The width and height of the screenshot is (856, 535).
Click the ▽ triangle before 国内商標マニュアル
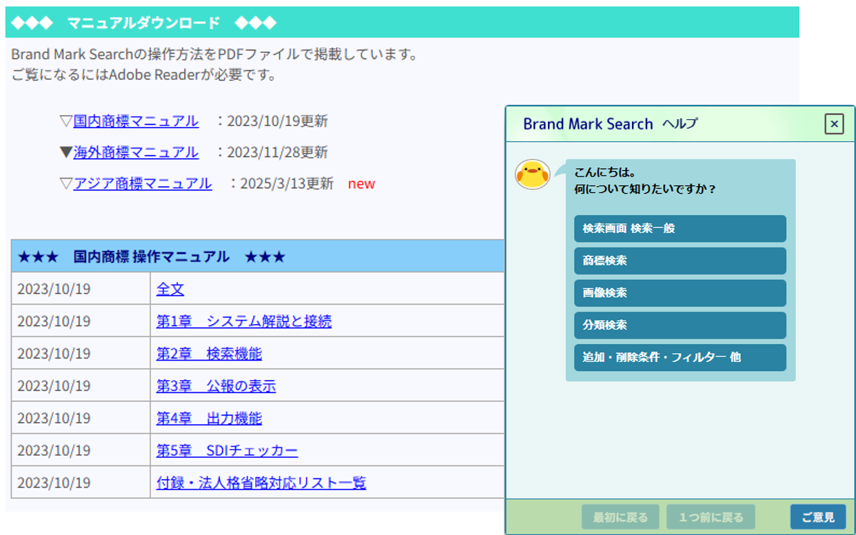coord(66,121)
